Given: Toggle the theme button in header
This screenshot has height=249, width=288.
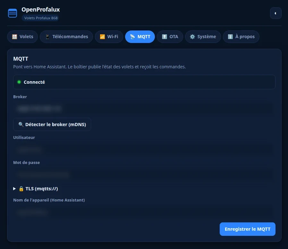Looking at the screenshot, I should click(275, 13).
